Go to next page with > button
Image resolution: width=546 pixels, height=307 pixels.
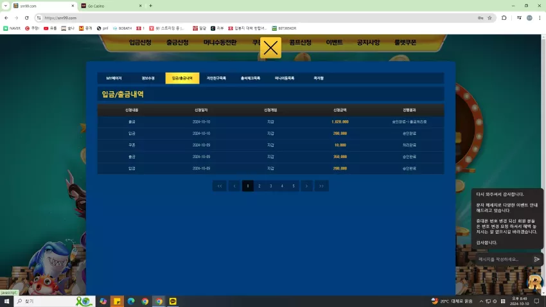click(x=306, y=186)
